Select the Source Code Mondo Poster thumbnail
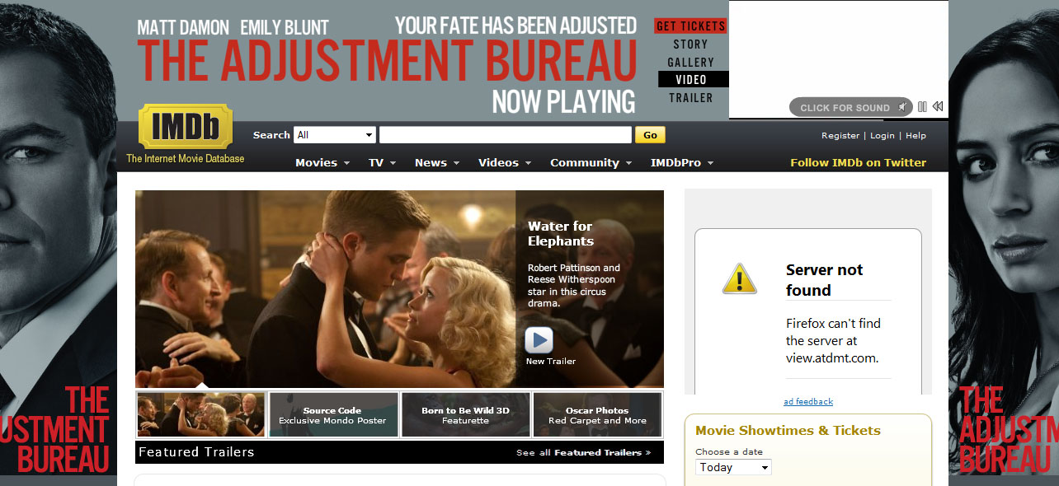1059x486 pixels. [x=332, y=415]
